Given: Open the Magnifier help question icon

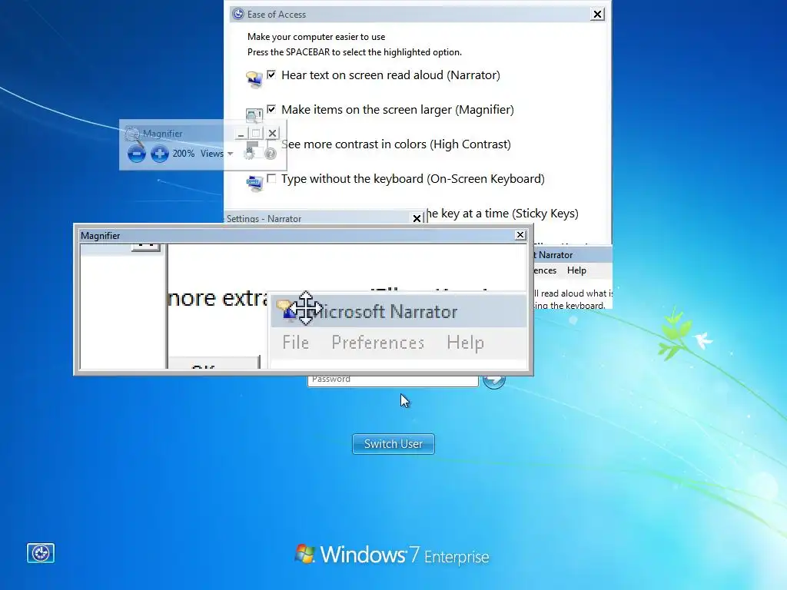Looking at the screenshot, I should (270, 154).
